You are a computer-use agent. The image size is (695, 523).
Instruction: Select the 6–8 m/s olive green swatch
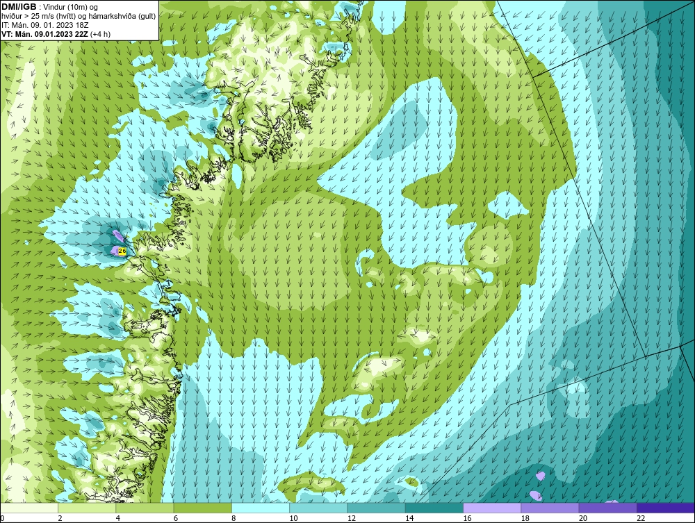click(x=202, y=508)
